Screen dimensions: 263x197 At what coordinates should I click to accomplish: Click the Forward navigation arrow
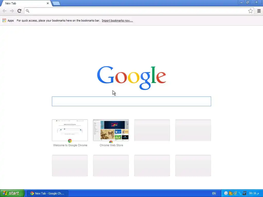click(x=12, y=11)
